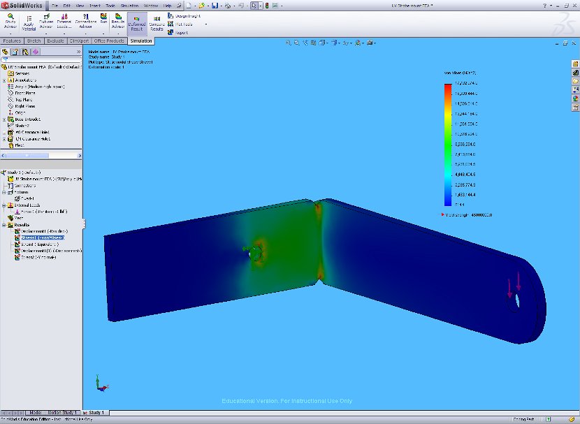Click the Apply Material icon
This screenshot has height=424, width=580.
click(29, 22)
